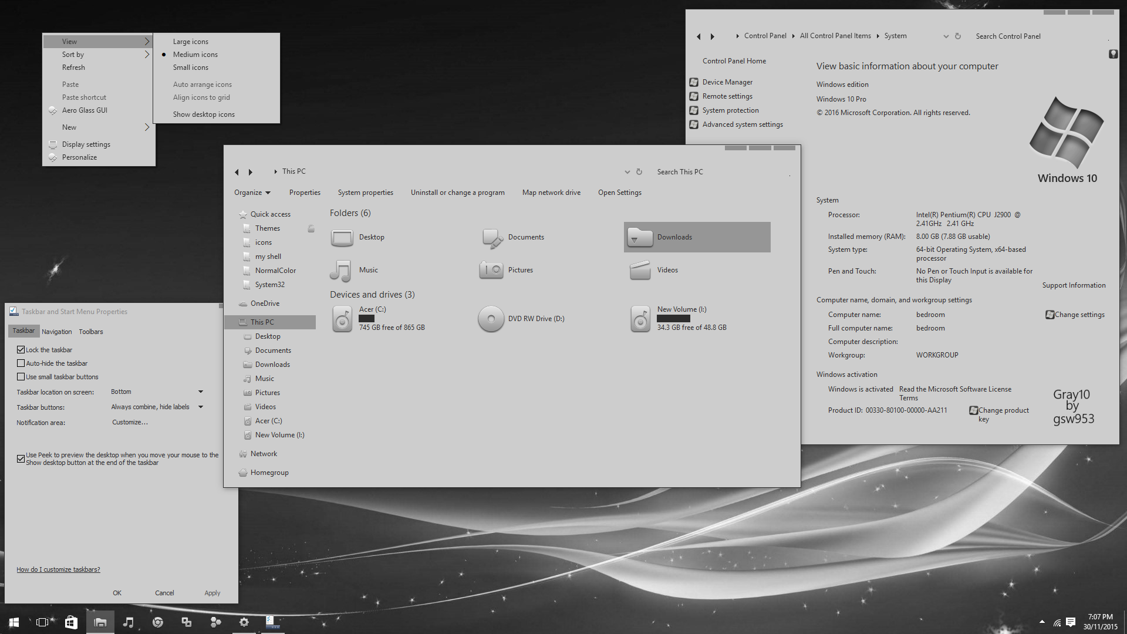Click System properties toolbar command
This screenshot has width=1127, height=634.
pyautogui.click(x=366, y=193)
